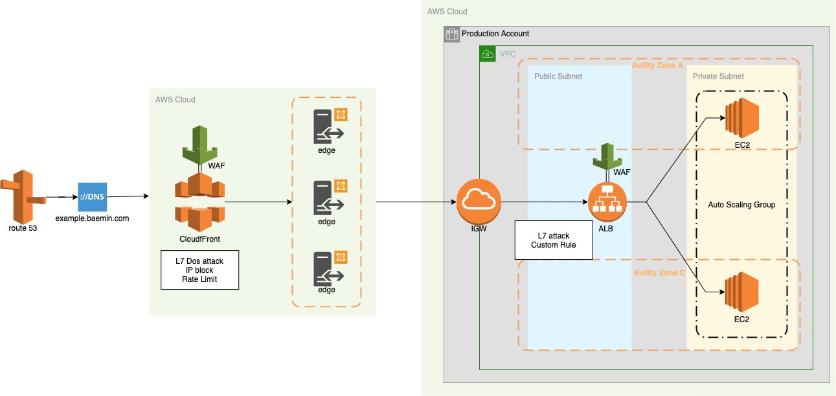The height and width of the screenshot is (396, 836).
Task: Select the L7 attack Custom Rule box
Action: pos(554,240)
